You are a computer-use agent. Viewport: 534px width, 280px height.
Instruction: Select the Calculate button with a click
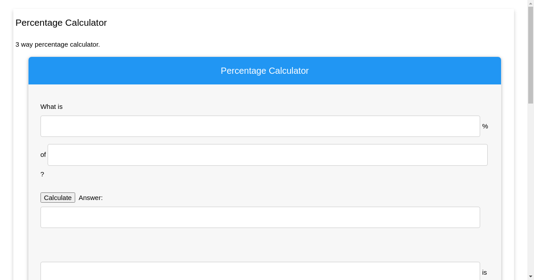click(x=58, y=197)
